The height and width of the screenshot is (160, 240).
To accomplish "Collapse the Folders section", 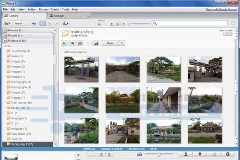I will [5, 41].
